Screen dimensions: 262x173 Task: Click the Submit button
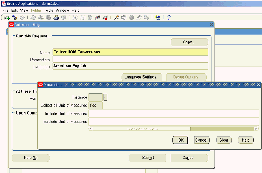pos(147,158)
